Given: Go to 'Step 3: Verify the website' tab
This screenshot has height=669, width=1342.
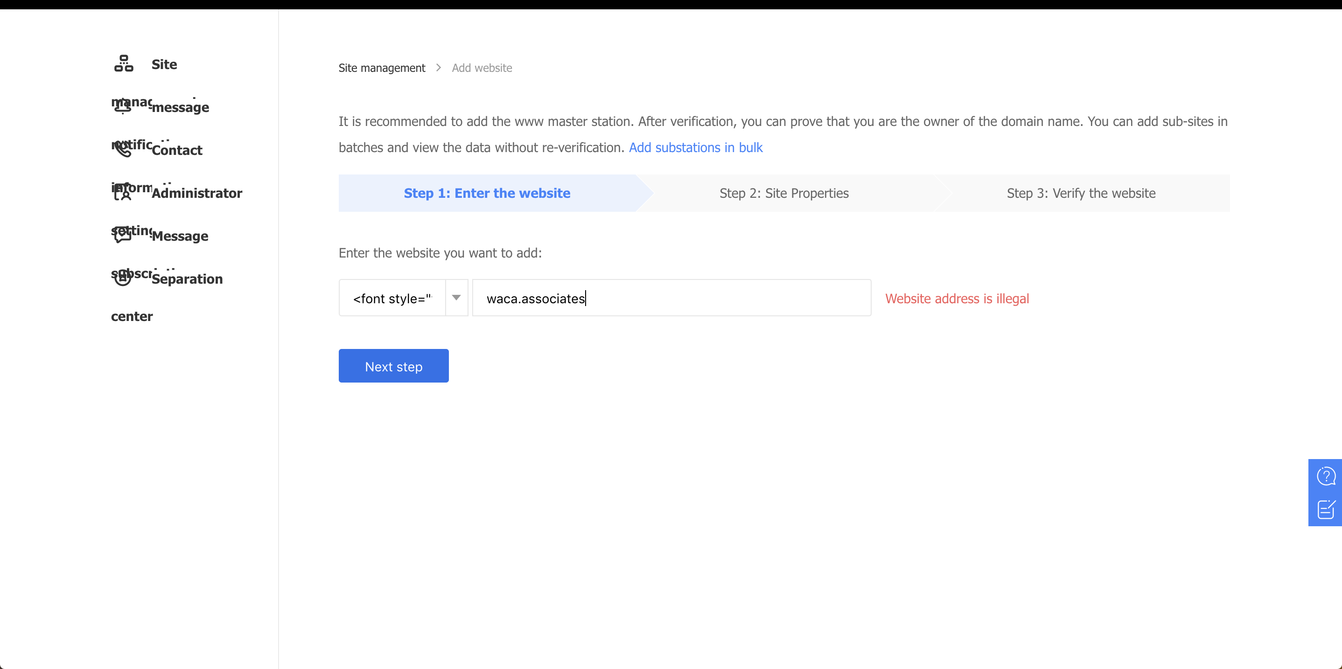Looking at the screenshot, I should pos(1081,193).
